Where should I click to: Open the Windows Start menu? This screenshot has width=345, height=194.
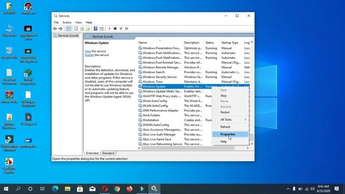pyautogui.click(x=6, y=189)
